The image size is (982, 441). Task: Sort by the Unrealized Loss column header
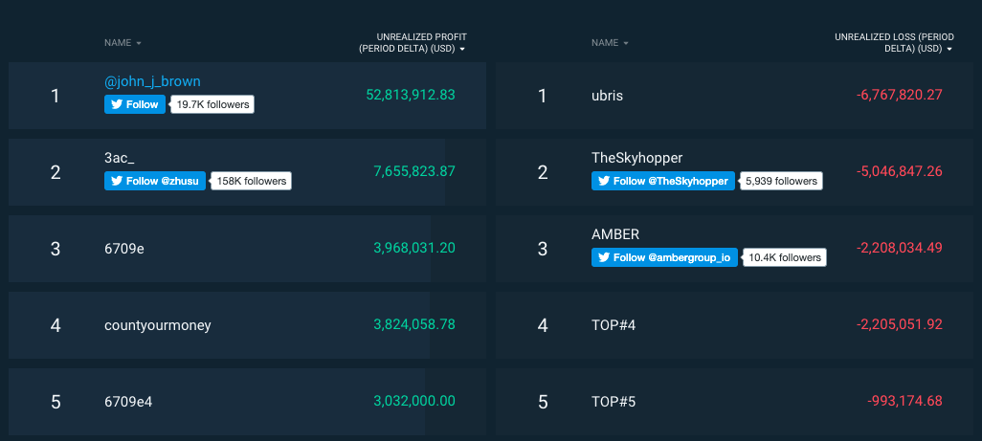tap(892, 43)
